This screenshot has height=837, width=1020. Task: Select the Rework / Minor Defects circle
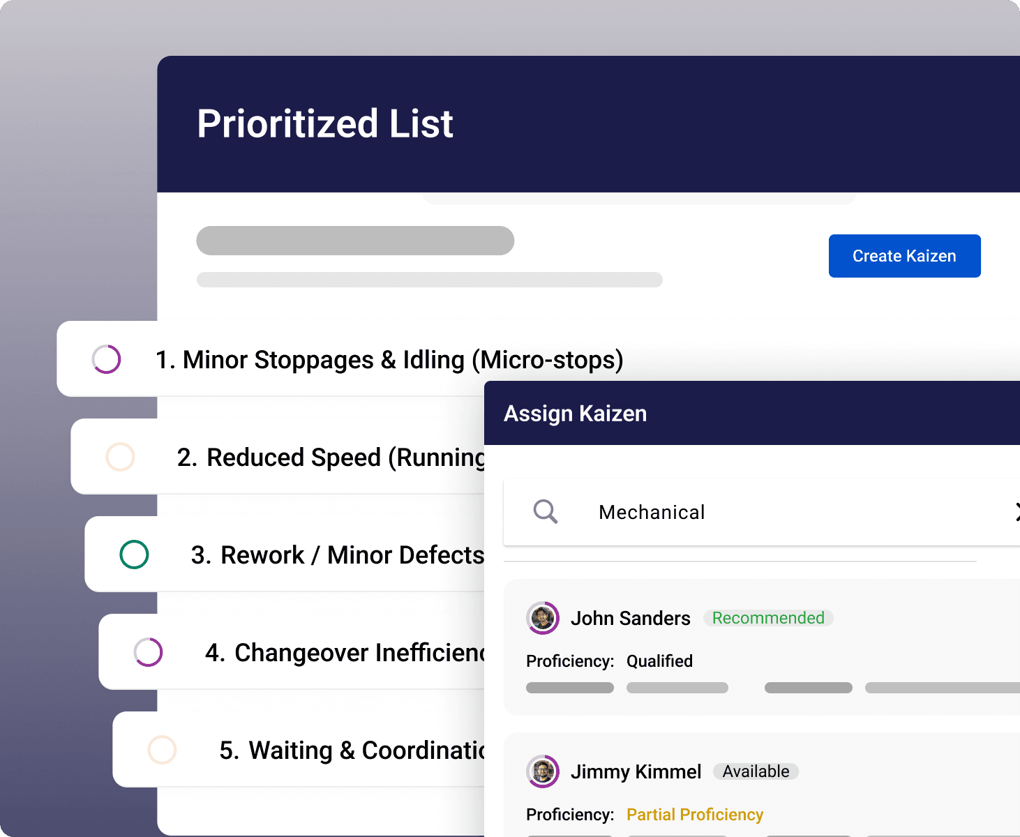click(134, 555)
